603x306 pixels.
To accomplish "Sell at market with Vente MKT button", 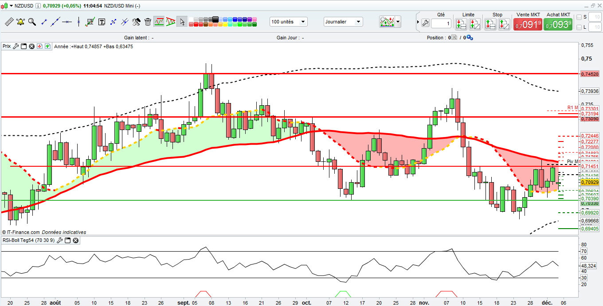I will [528, 24].
